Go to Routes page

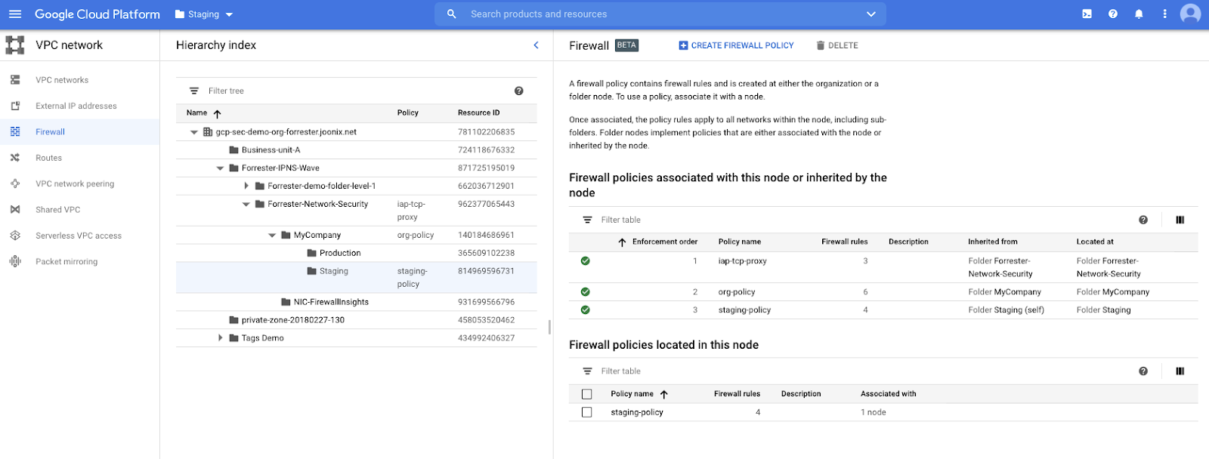coord(48,158)
